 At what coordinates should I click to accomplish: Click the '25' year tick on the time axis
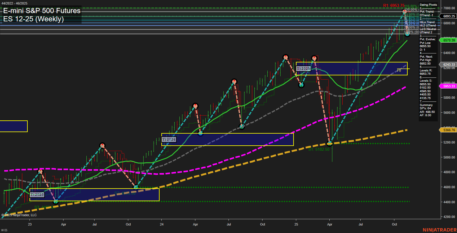tap(296, 224)
